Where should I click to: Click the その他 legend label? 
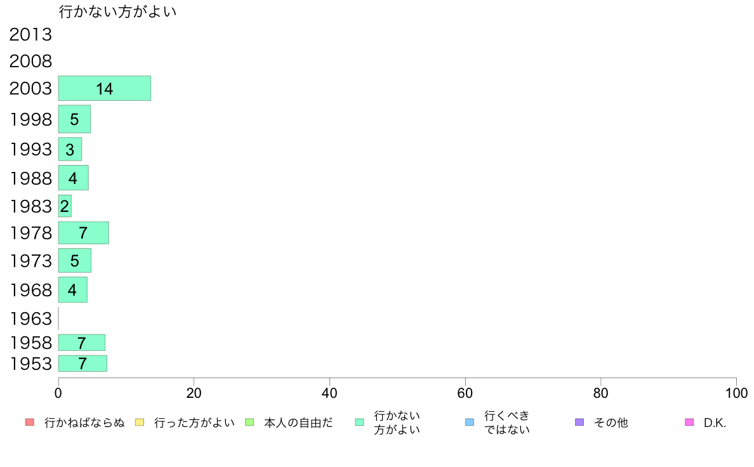click(611, 423)
